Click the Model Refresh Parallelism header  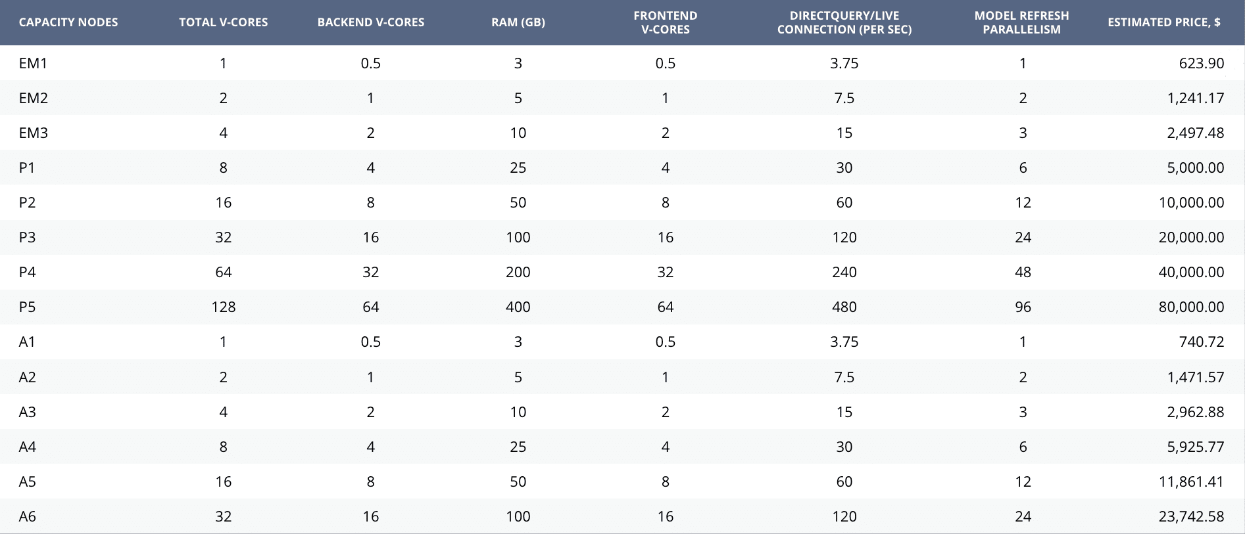click(x=1022, y=22)
